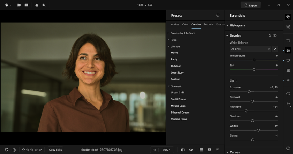Open the edit history icon in sidebar
The image size is (293, 154).
pyautogui.click(x=288, y=104)
